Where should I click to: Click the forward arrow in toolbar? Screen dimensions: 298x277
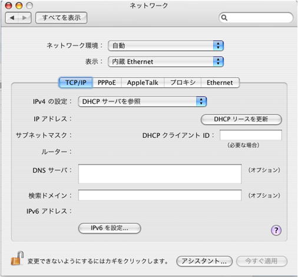[x=25, y=18]
